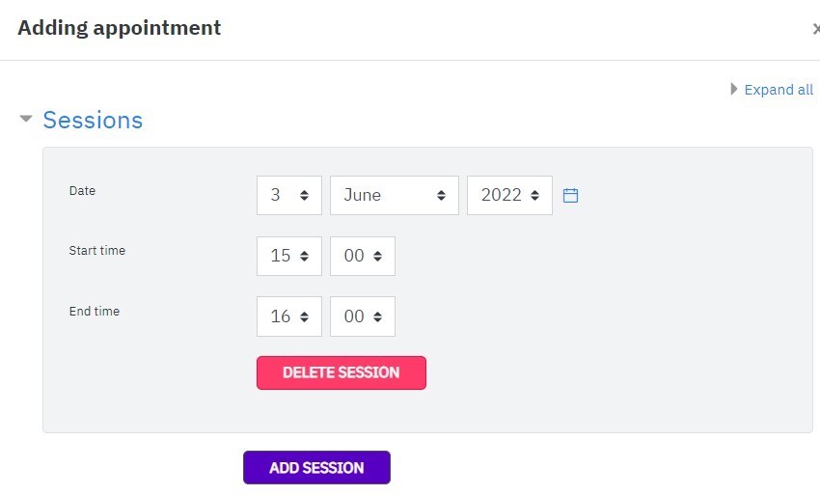Open the day dropdown showing 3

(289, 195)
